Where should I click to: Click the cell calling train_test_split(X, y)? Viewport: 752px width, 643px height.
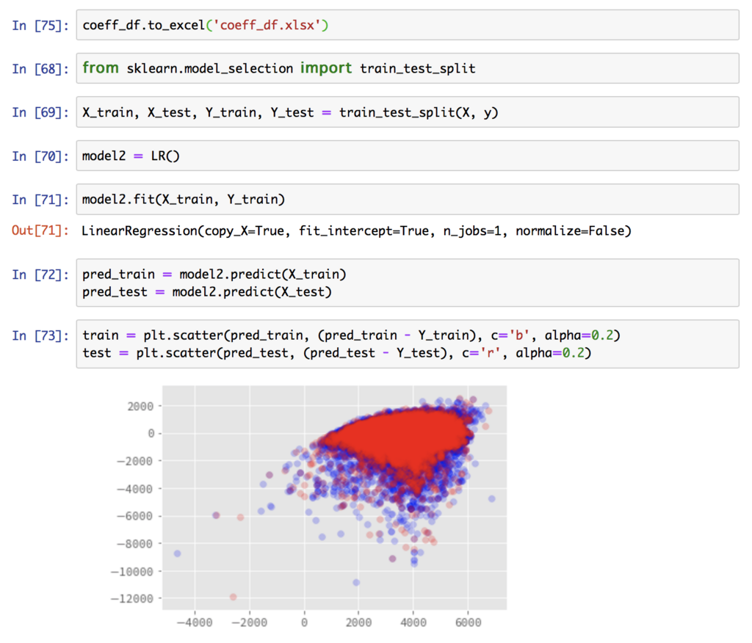coord(407,112)
